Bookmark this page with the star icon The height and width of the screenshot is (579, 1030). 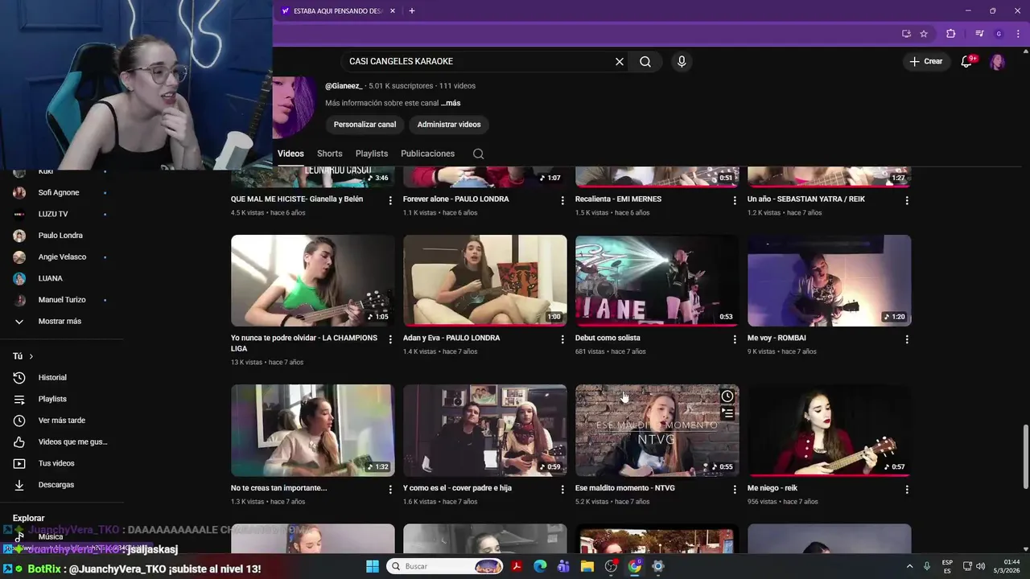[924, 34]
